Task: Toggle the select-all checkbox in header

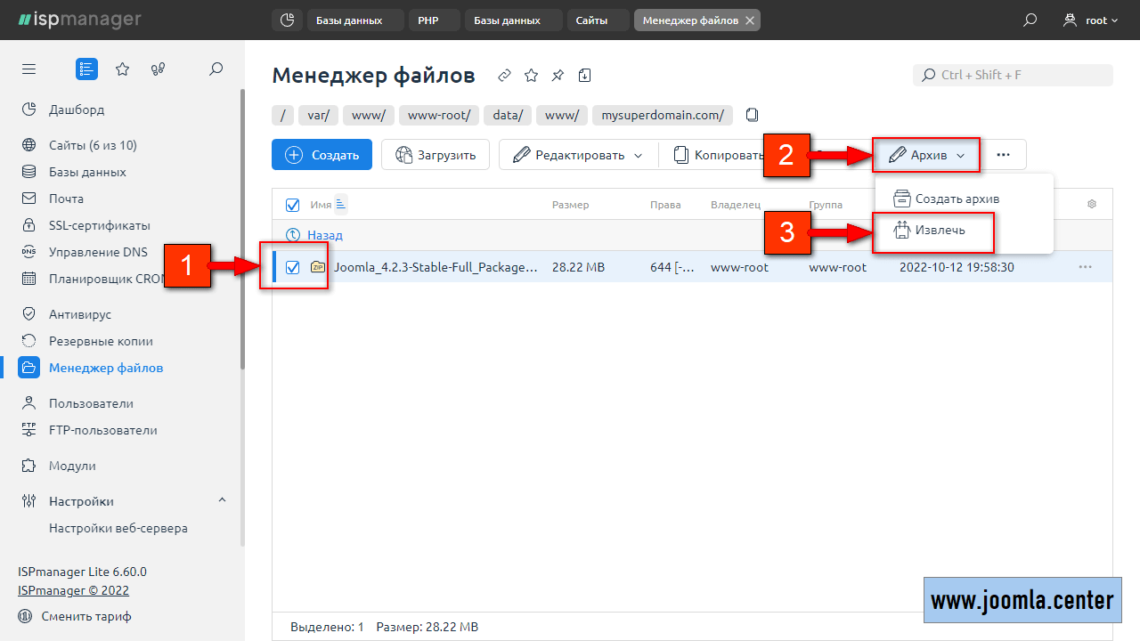Action: [x=292, y=205]
